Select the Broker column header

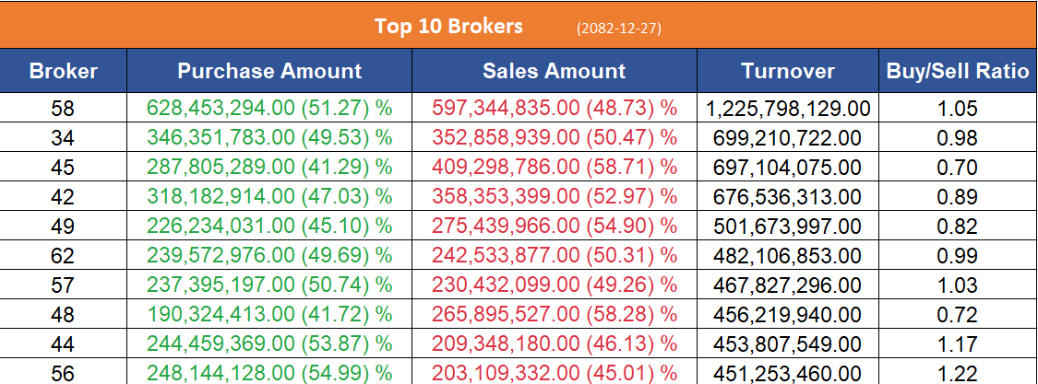63,71
